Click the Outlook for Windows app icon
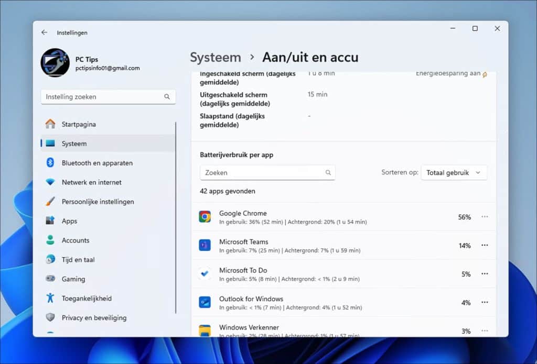Viewport: 537px width, 364px height. pos(205,302)
